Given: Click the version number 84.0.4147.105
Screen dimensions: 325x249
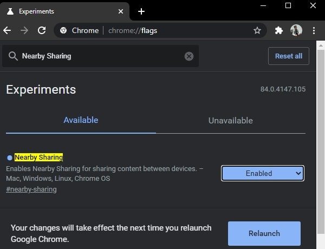Looking at the screenshot, I should (283, 89).
